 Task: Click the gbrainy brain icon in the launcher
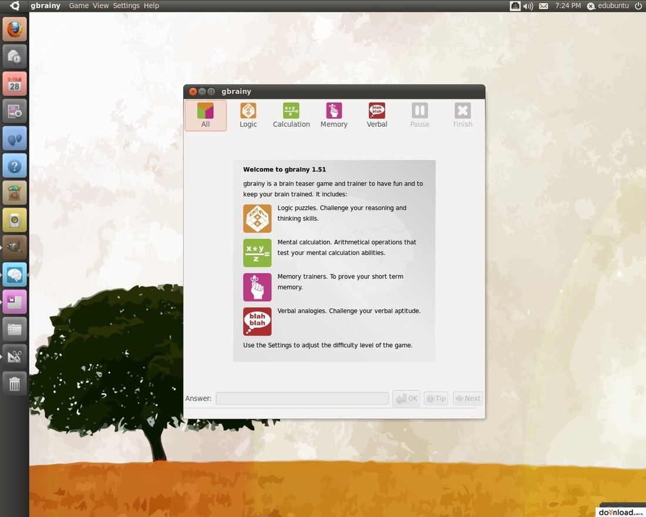point(15,274)
